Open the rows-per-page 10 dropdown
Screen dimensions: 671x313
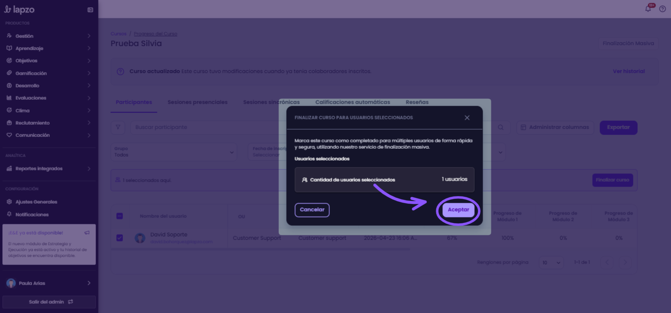point(551,262)
